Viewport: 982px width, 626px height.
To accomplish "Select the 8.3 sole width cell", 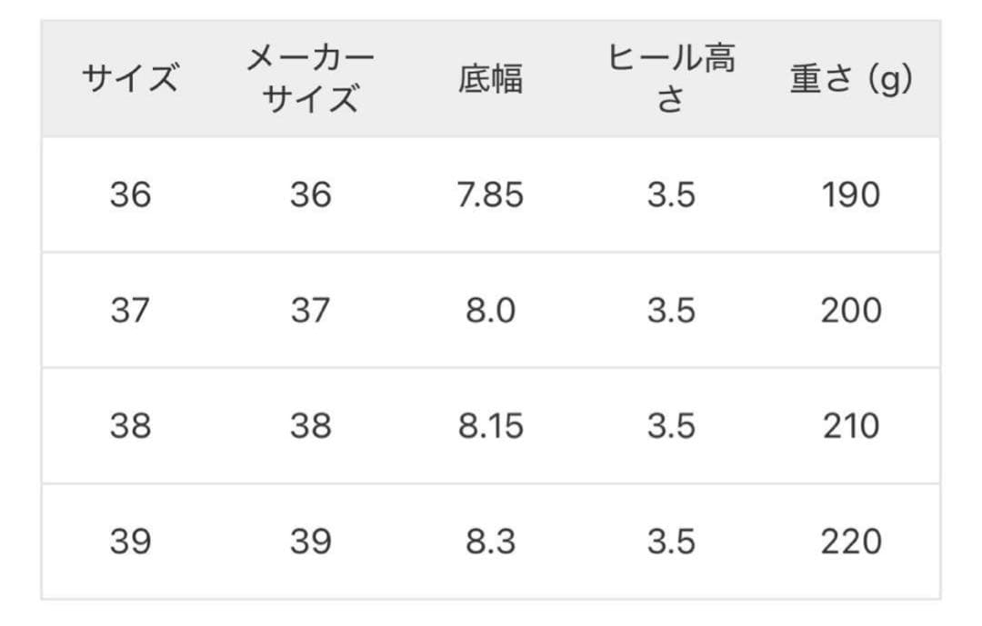I will 490,542.
